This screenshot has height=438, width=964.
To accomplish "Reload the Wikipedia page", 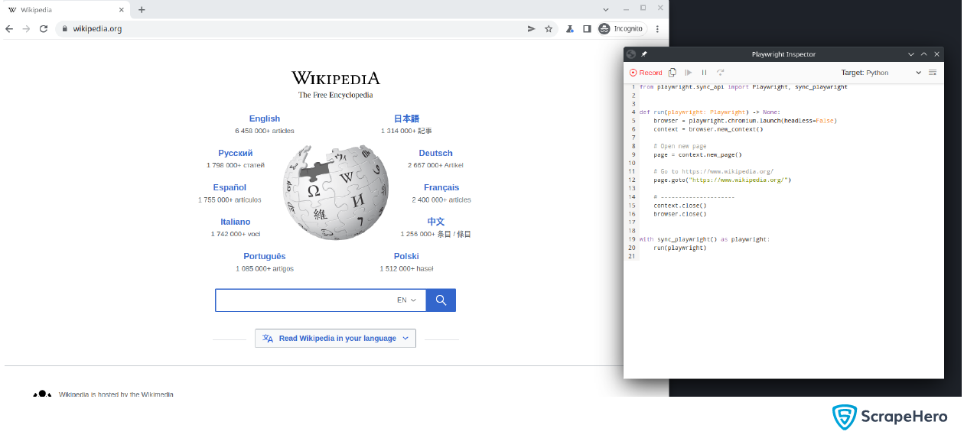I will point(44,29).
